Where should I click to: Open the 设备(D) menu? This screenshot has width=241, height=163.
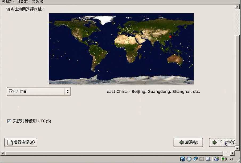(x=23, y=2)
